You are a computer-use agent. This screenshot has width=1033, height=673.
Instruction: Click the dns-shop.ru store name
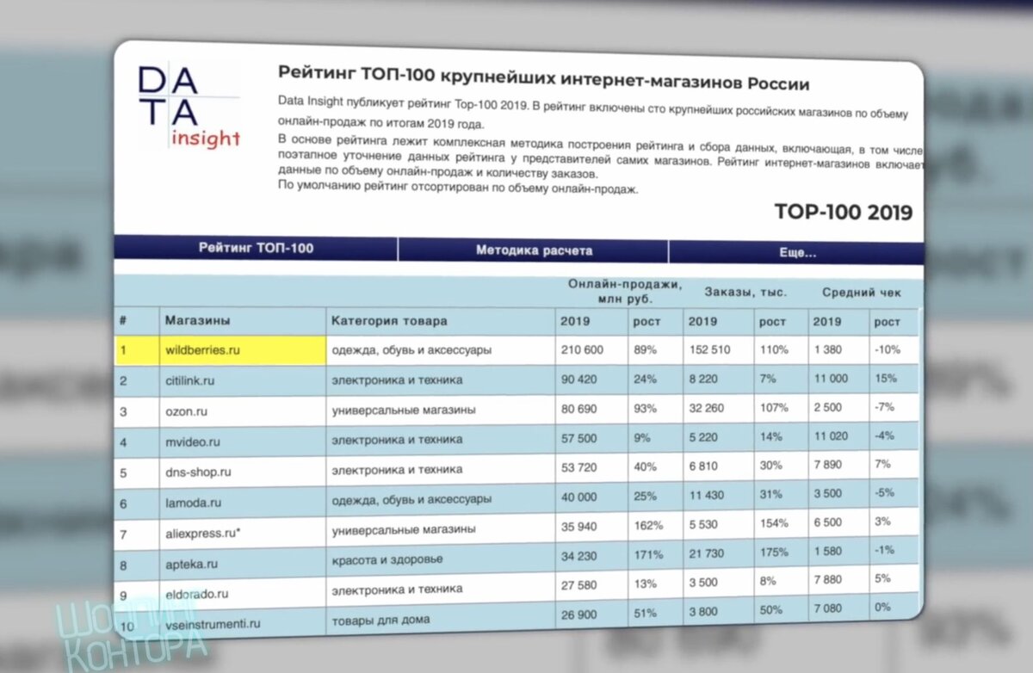(x=197, y=471)
